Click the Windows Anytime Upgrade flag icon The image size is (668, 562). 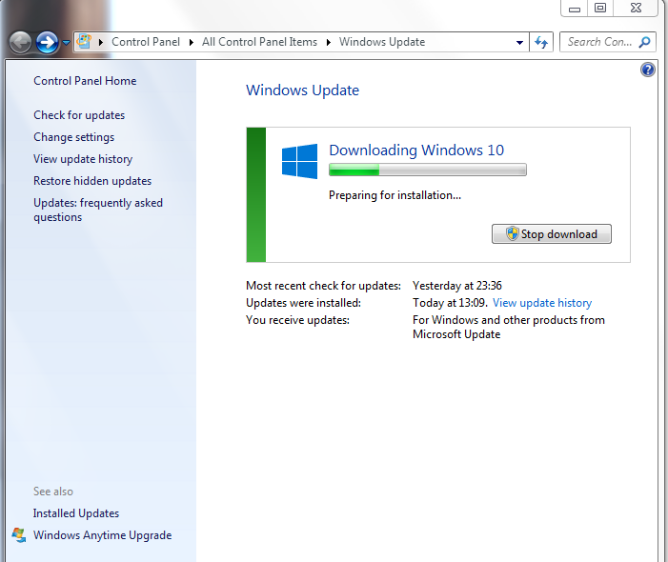click(19, 535)
